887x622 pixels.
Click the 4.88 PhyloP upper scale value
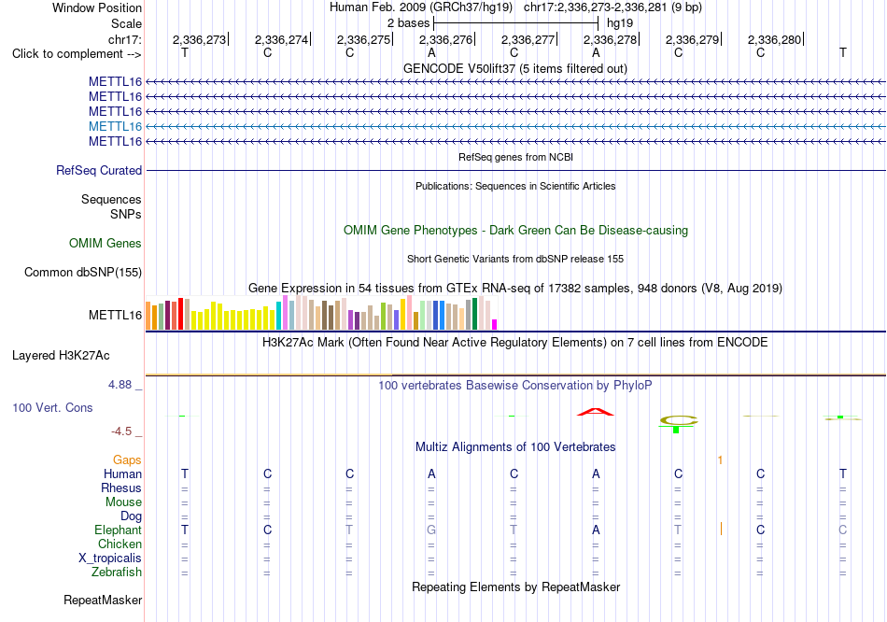[120, 385]
